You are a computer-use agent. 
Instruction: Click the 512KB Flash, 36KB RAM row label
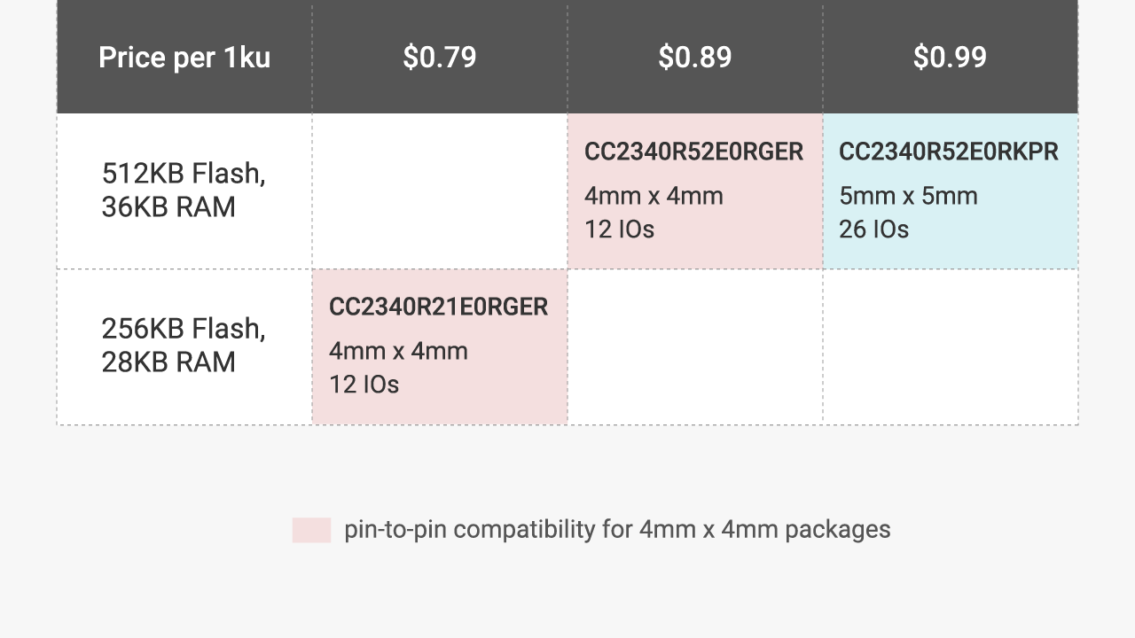point(184,191)
